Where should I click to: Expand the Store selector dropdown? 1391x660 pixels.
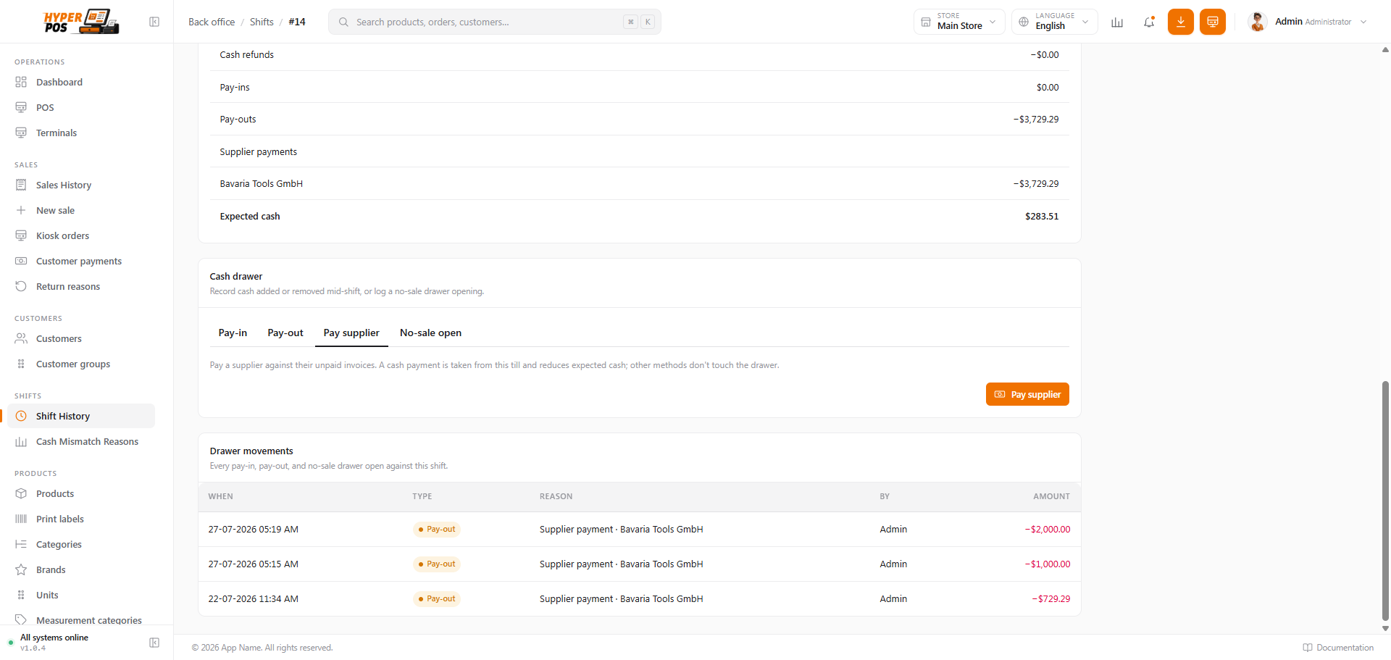point(959,22)
